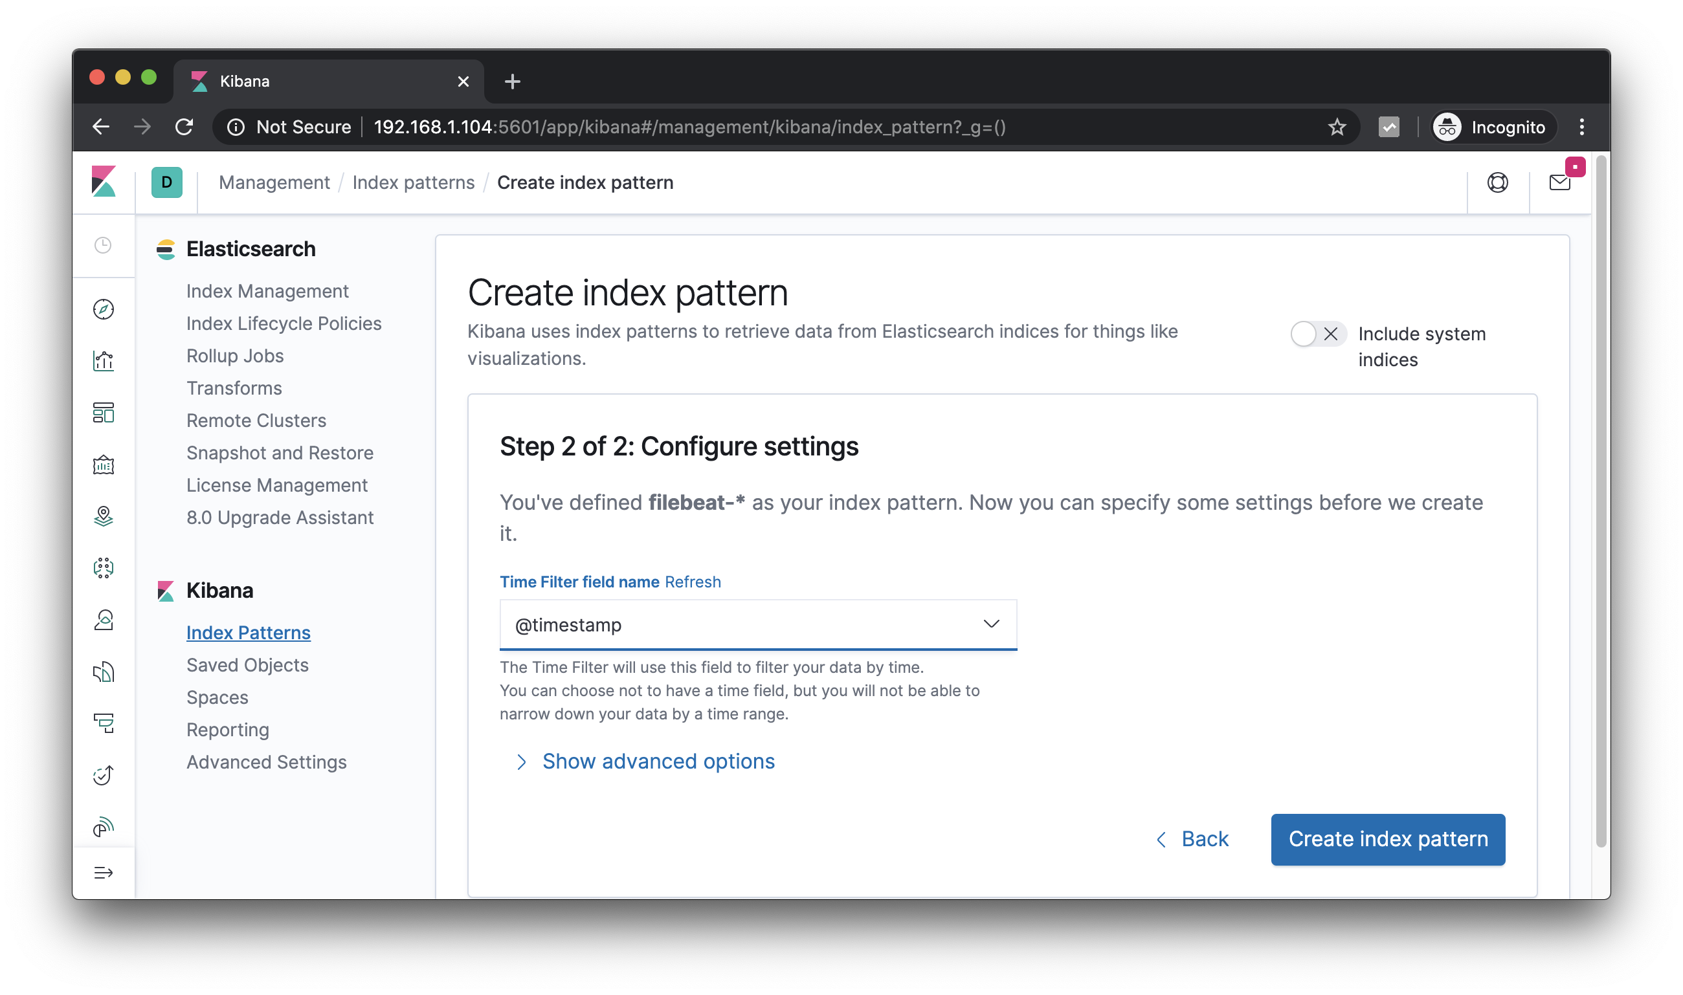Click the page vertical scrollbar
The height and width of the screenshot is (995, 1683).
click(x=1601, y=503)
